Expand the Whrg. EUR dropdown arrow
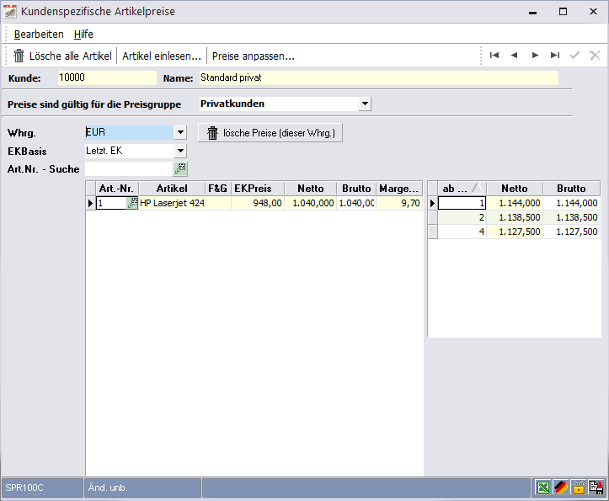609x501 pixels. [180, 132]
